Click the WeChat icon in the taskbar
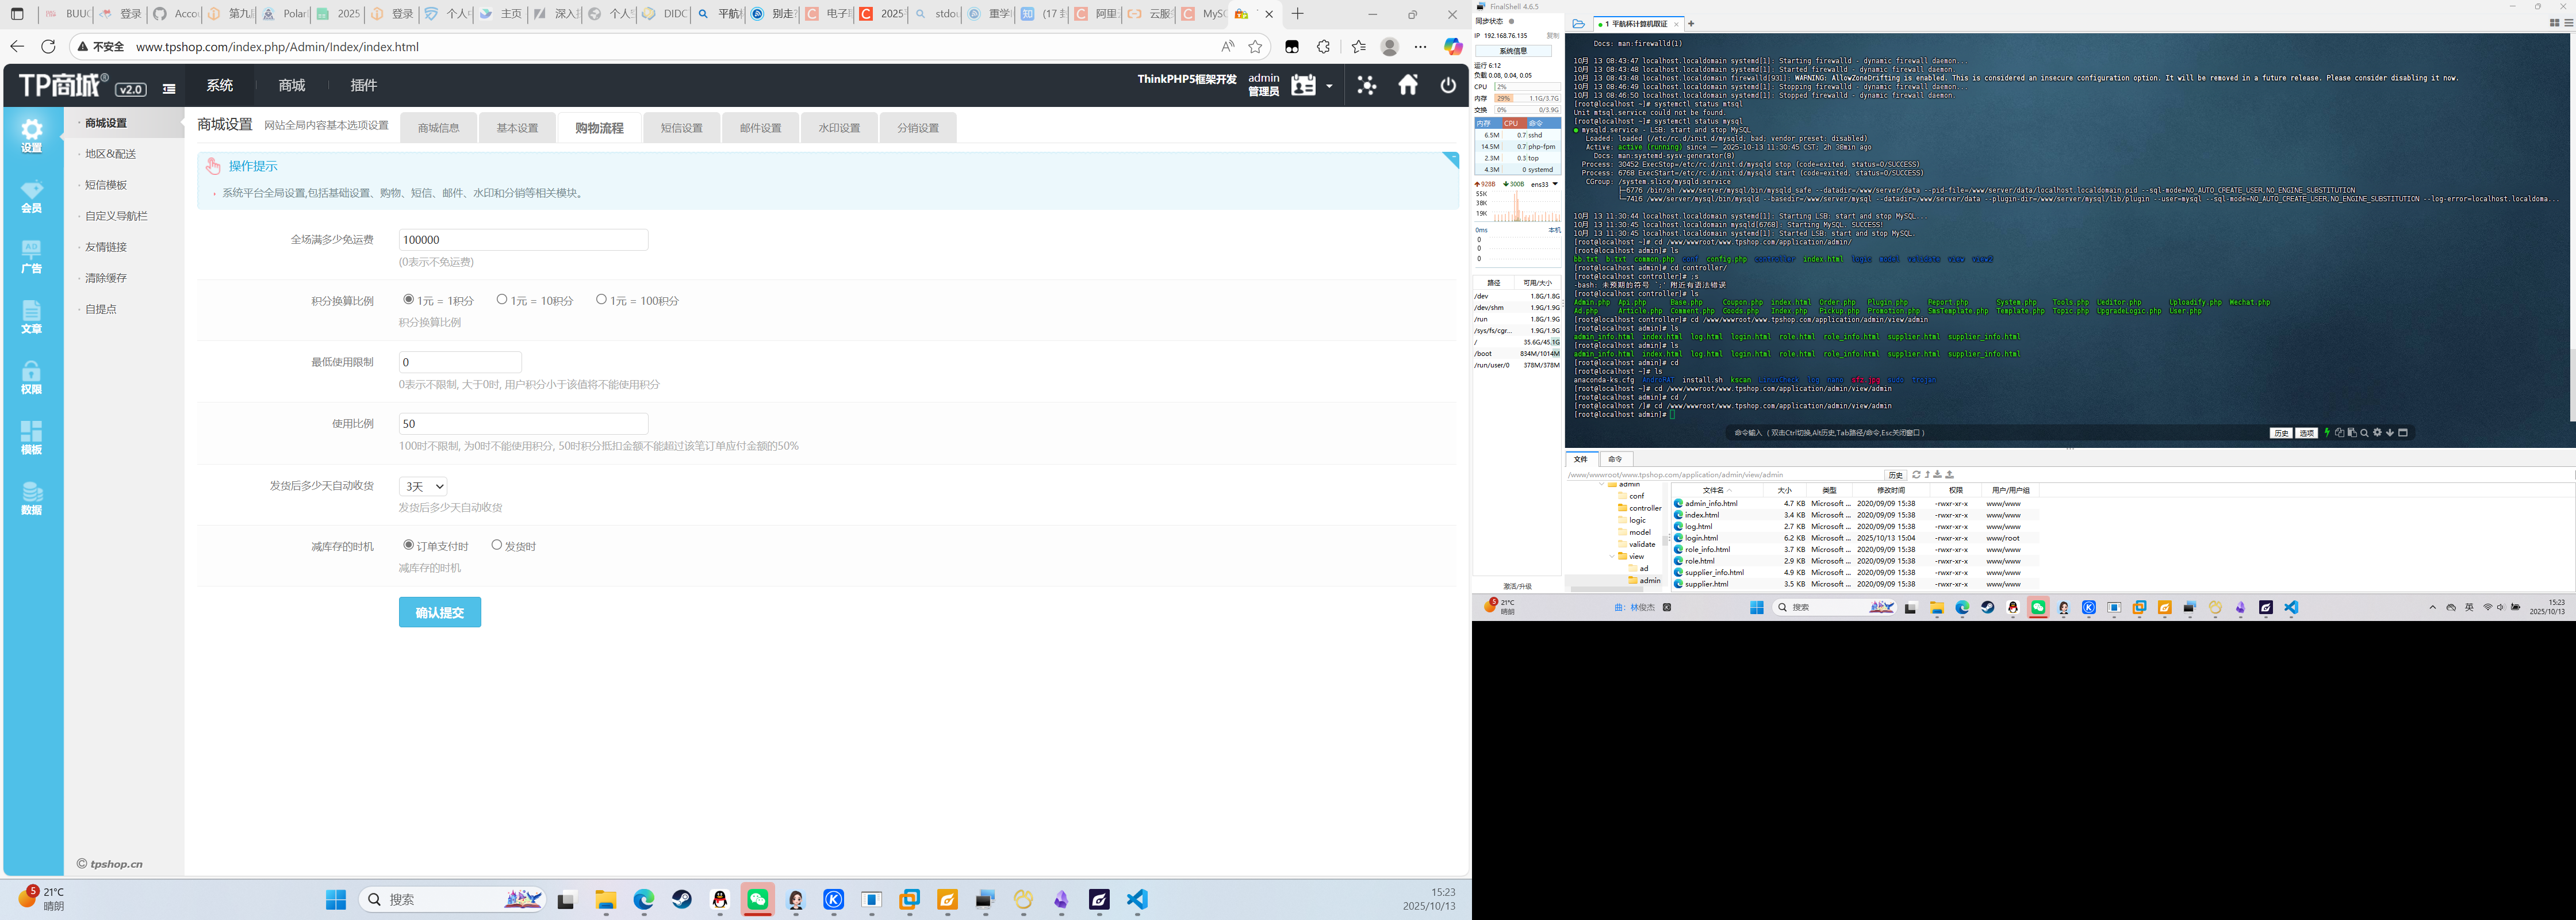2576x920 pixels. tap(757, 900)
